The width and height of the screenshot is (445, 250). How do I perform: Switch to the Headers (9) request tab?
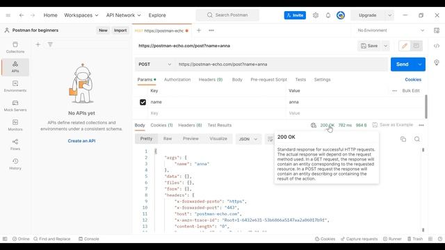211,80
